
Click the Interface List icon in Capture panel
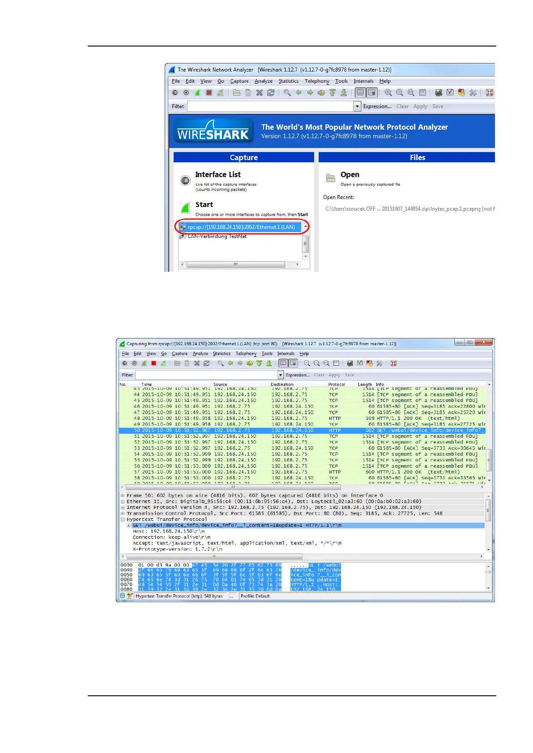(185, 180)
